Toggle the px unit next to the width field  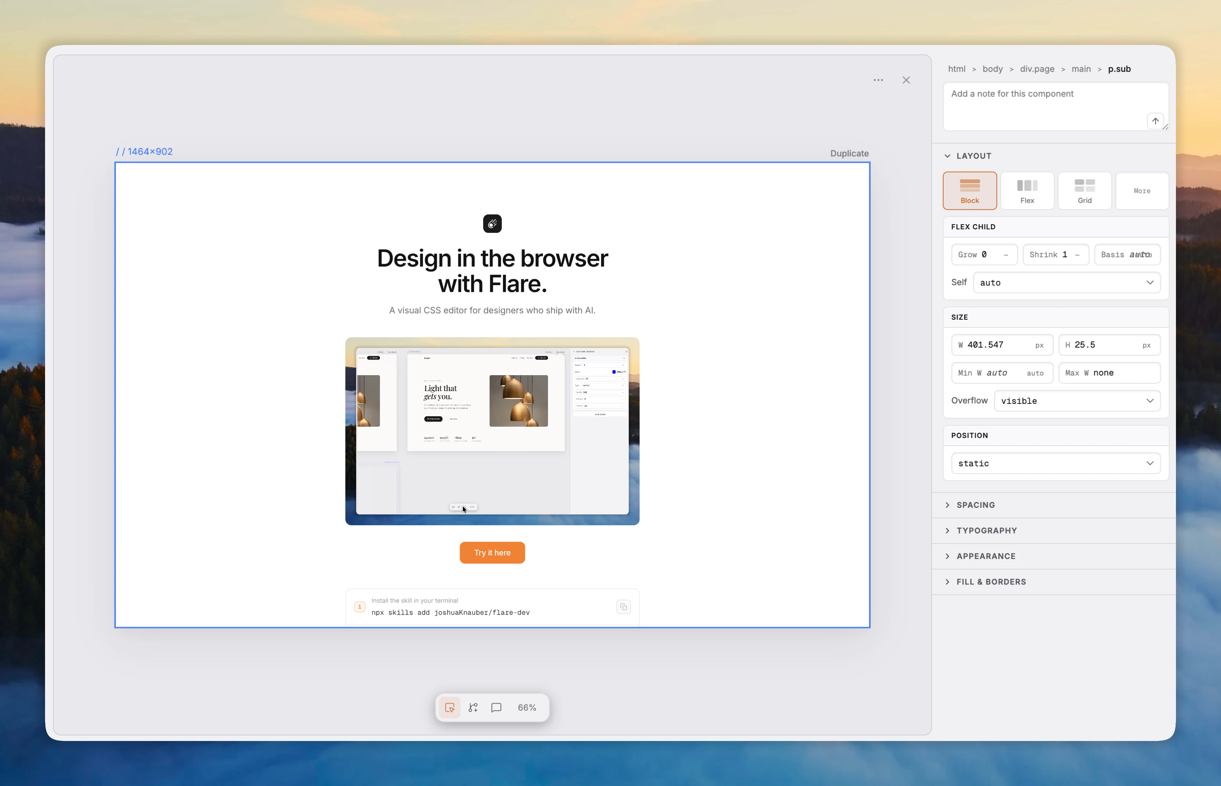coord(1039,345)
